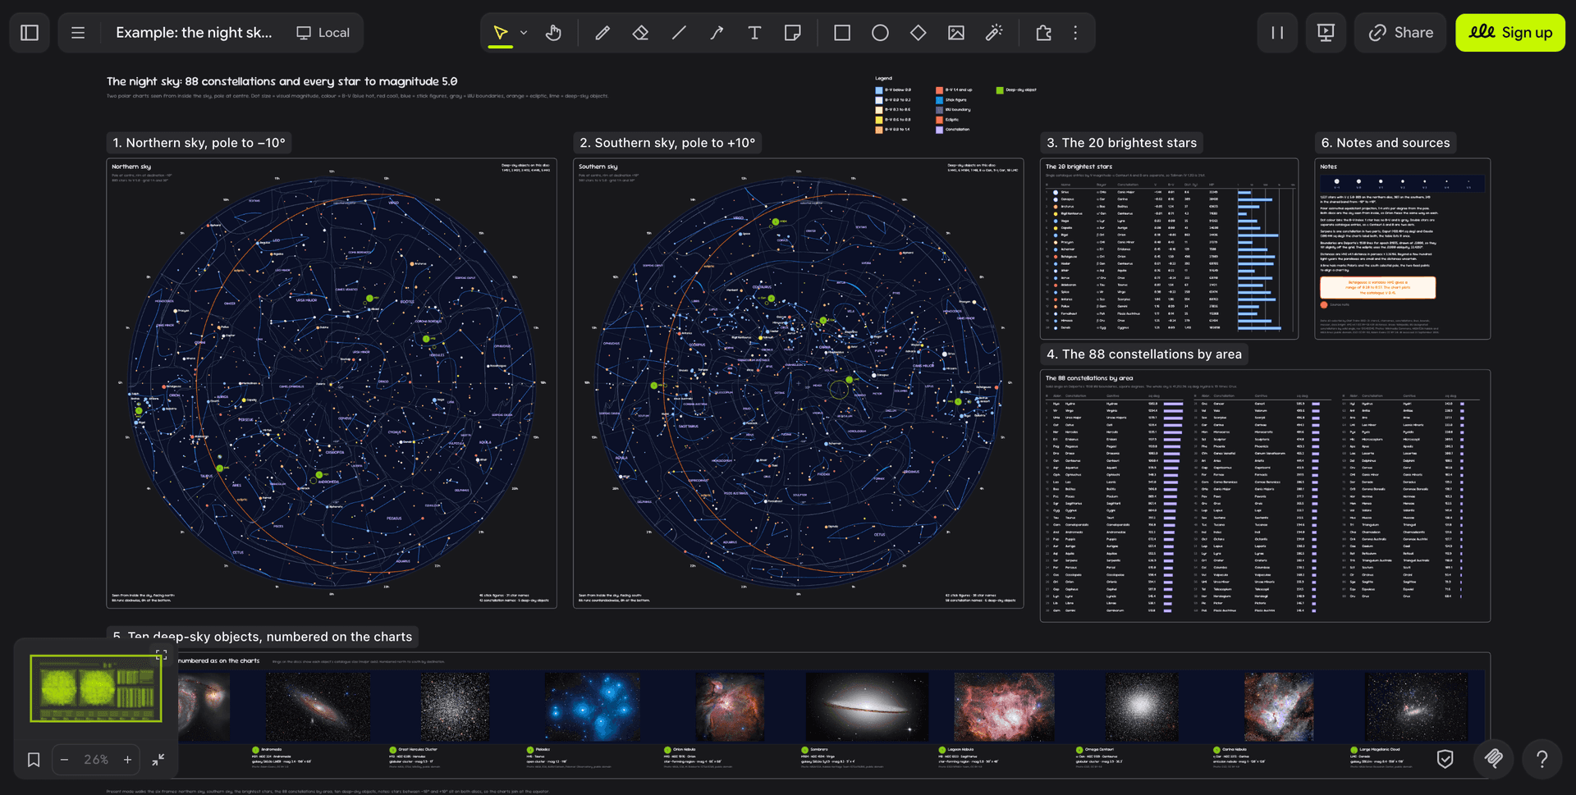Select the '4. The 88 constellations by area' frame label
This screenshot has width=1576, height=795.
pos(1144,354)
